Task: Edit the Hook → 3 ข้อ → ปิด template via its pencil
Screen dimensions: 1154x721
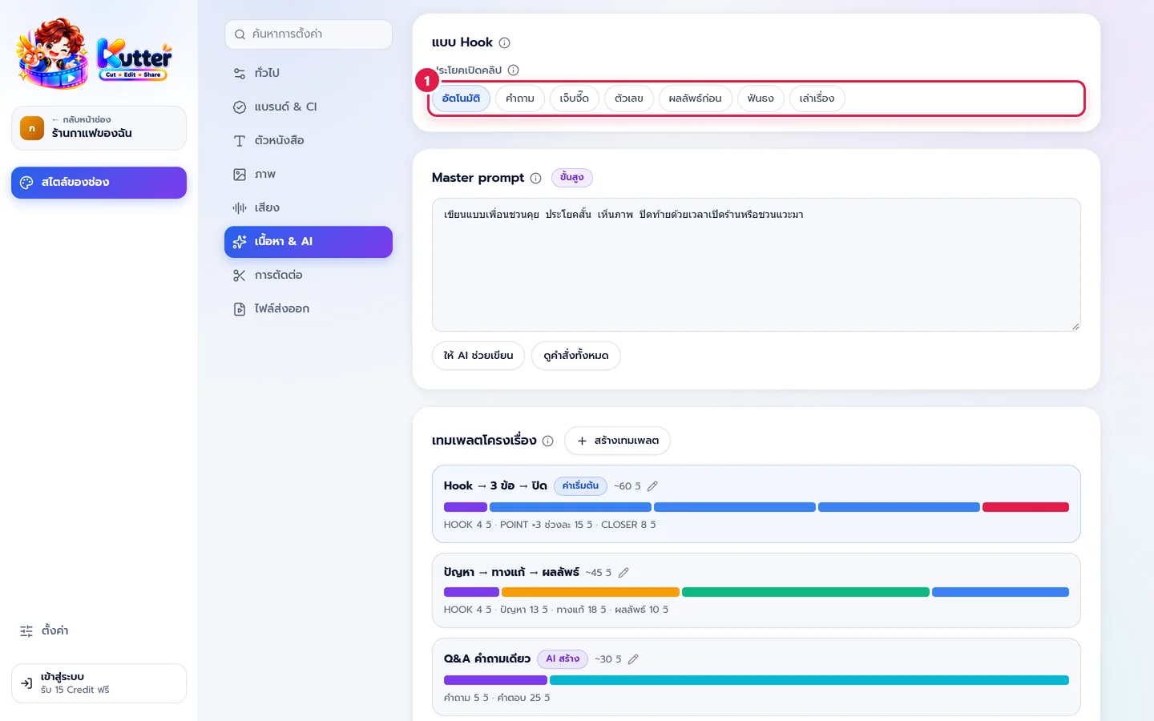Action: click(x=652, y=486)
